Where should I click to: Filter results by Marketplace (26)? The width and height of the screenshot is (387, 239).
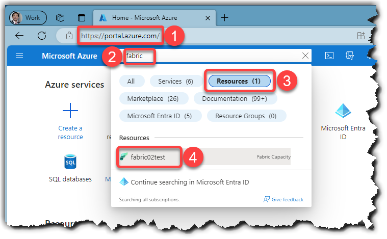[x=153, y=99]
